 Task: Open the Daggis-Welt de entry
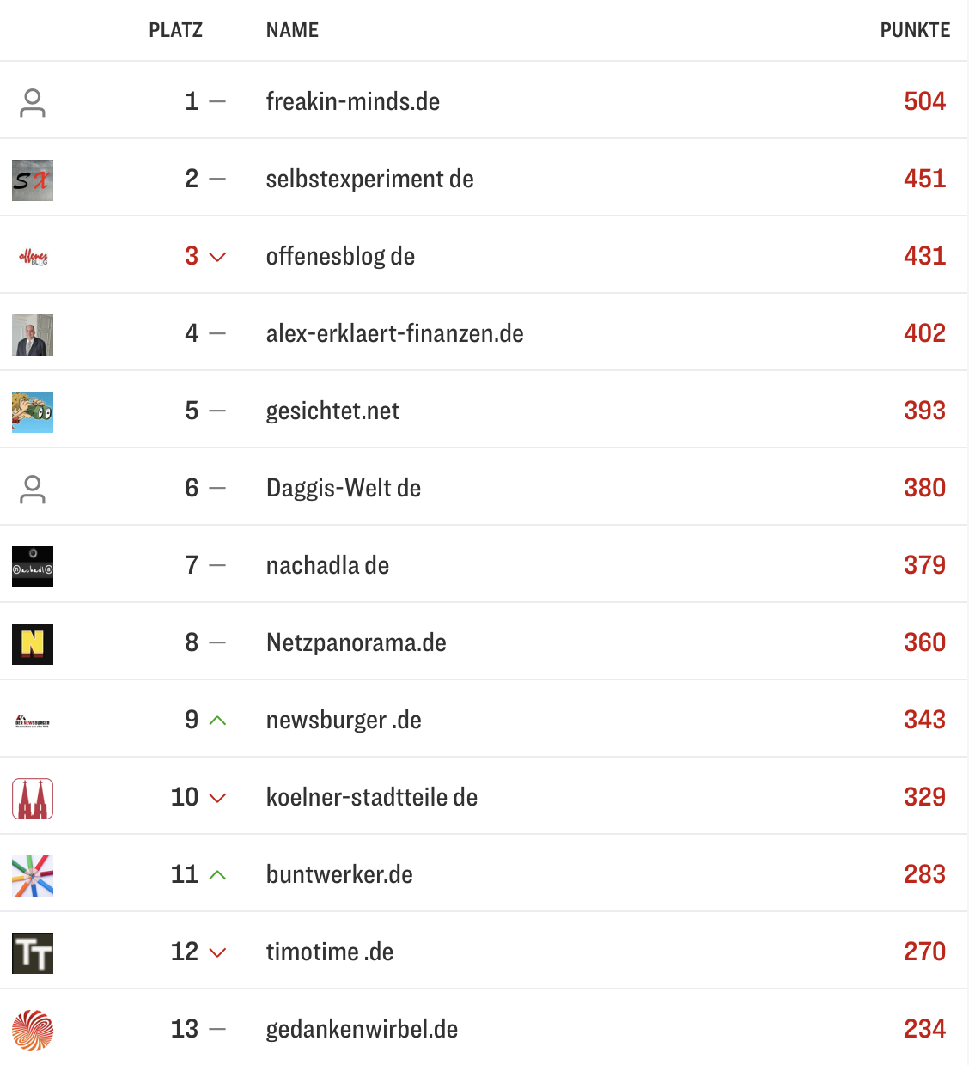[x=343, y=488]
